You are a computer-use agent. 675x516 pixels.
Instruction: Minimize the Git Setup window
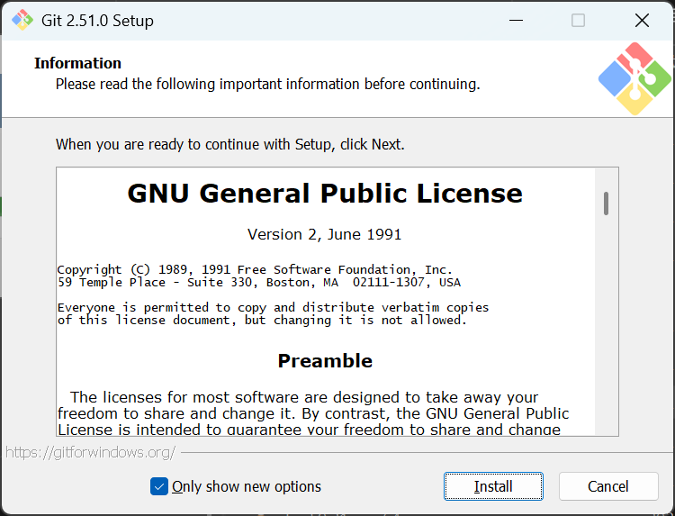pyautogui.click(x=516, y=20)
